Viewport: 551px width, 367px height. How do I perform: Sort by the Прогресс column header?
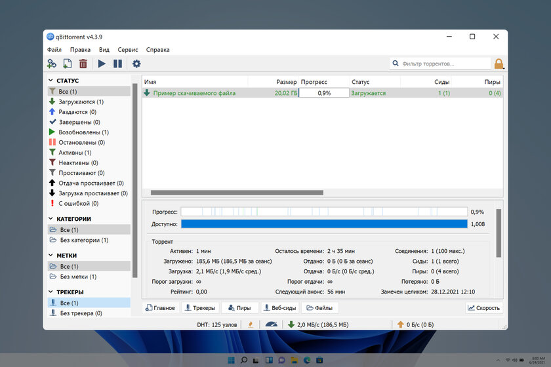point(324,82)
